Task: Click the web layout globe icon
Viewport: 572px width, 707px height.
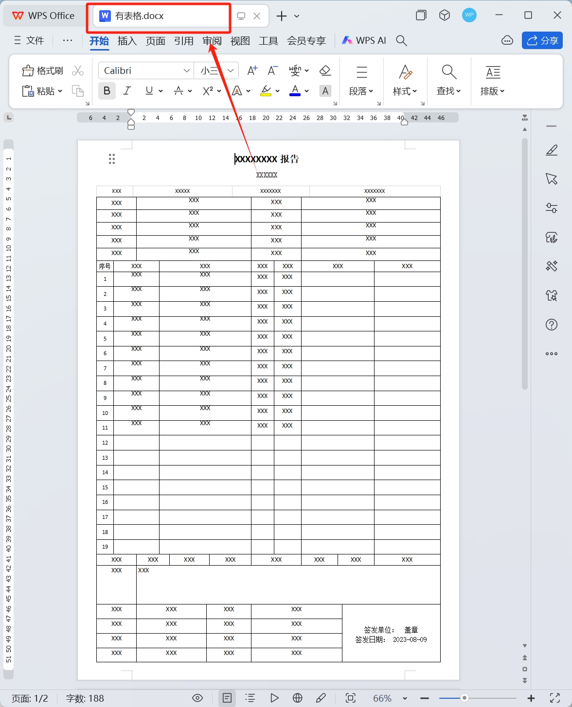Action: [x=298, y=698]
